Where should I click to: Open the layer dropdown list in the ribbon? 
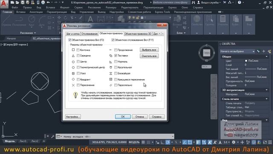pos(170,18)
